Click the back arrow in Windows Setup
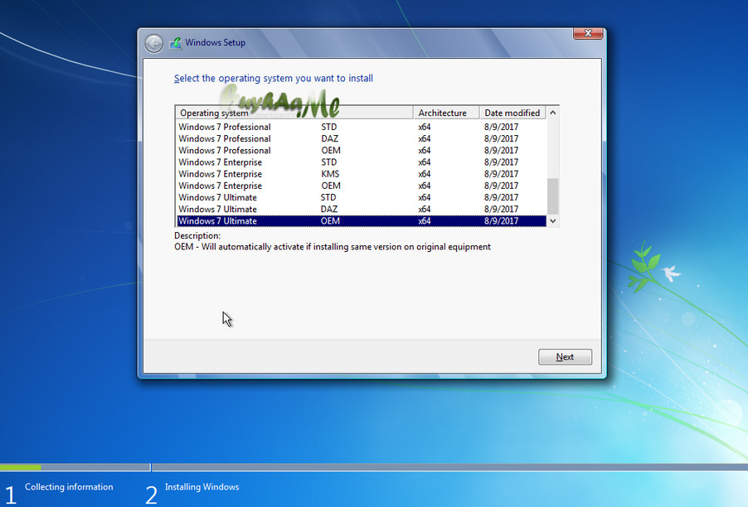Screen dimensions: 748x507 pos(153,44)
